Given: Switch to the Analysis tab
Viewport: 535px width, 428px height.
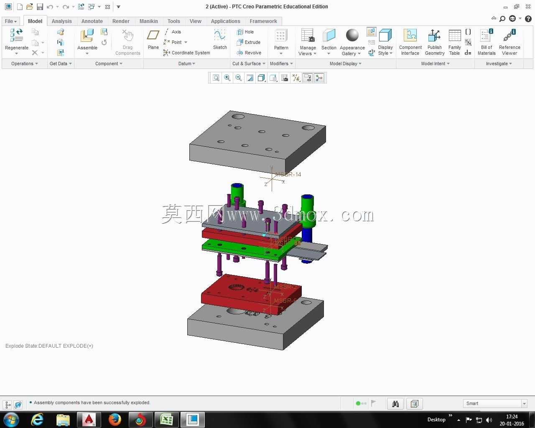Looking at the screenshot, I should pos(61,21).
